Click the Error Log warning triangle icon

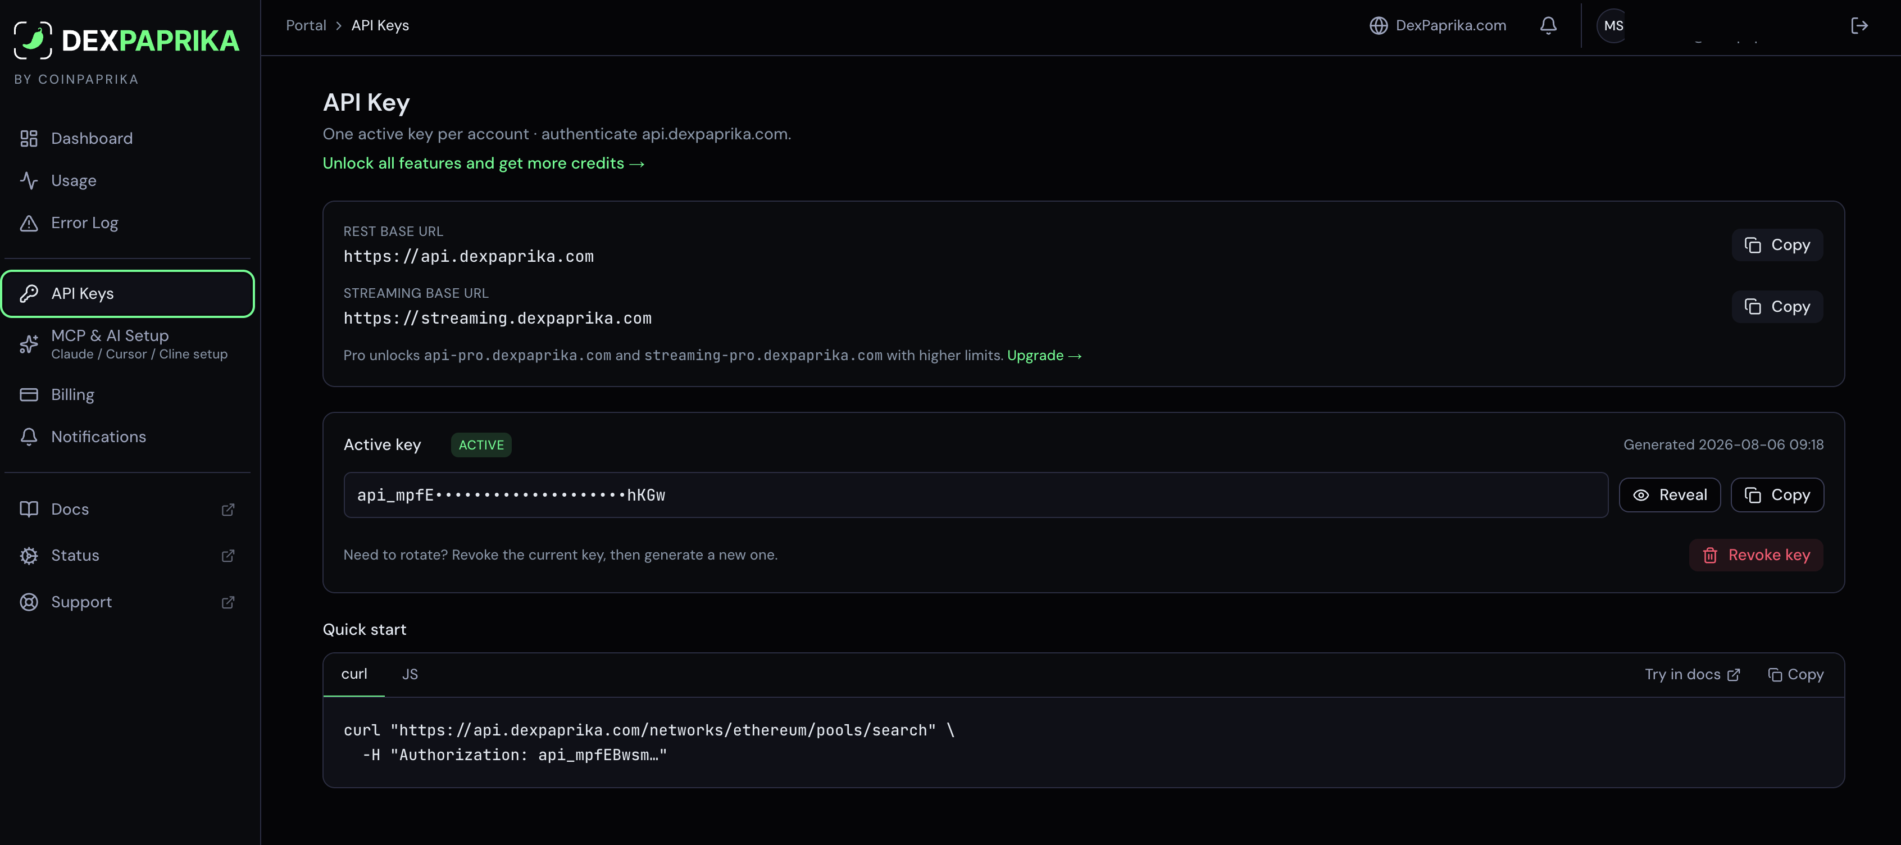coord(29,223)
